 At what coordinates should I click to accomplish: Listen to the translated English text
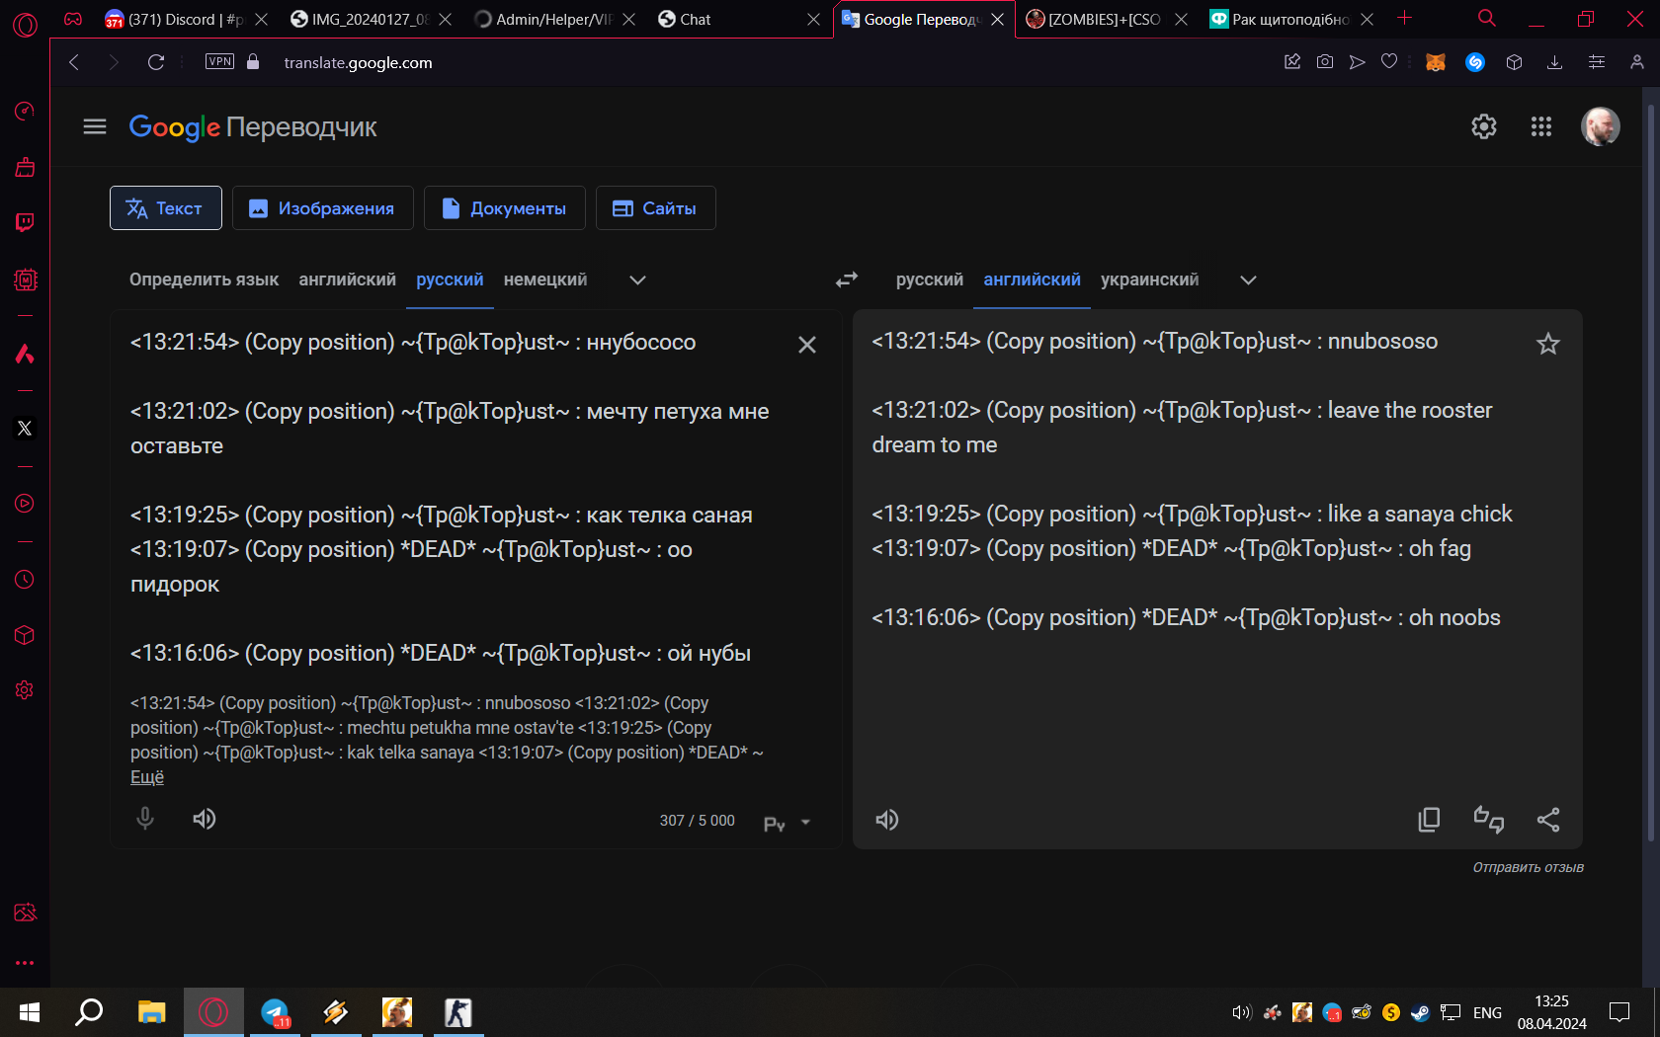pyautogui.click(x=887, y=820)
